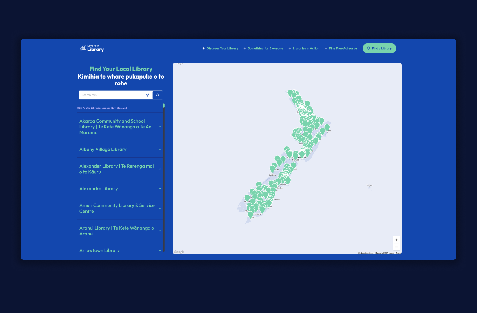Zoom out the map with minus button
The image size is (477, 313).
point(397,247)
